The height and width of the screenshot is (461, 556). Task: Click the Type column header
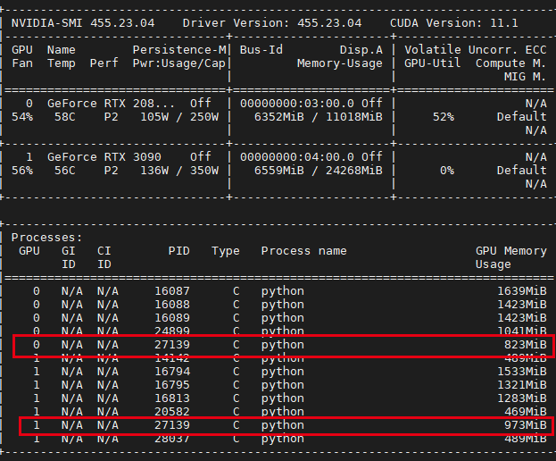tap(226, 251)
